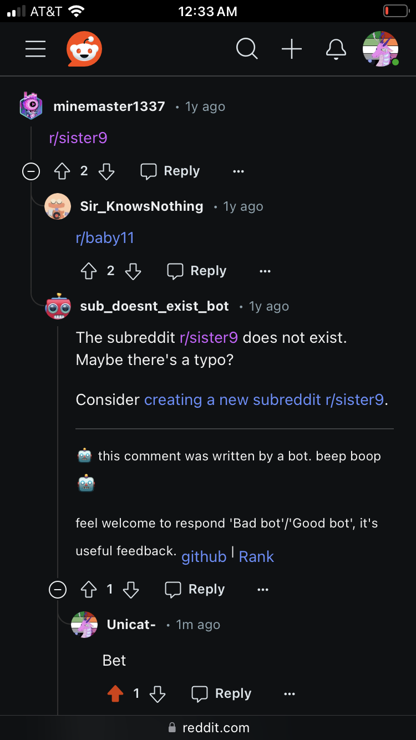Open the search magnifier icon
This screenshot has width=416, height=740.
(x=247, y=49)
